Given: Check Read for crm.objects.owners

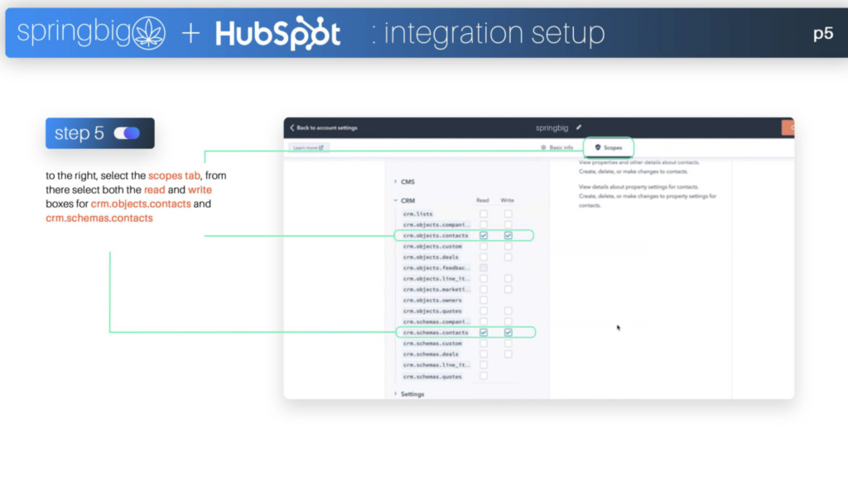Looking at the screenshot, I should (484, 301).
